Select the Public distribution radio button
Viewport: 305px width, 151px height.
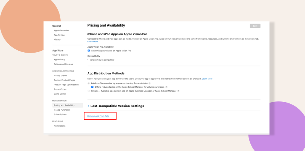89,84
